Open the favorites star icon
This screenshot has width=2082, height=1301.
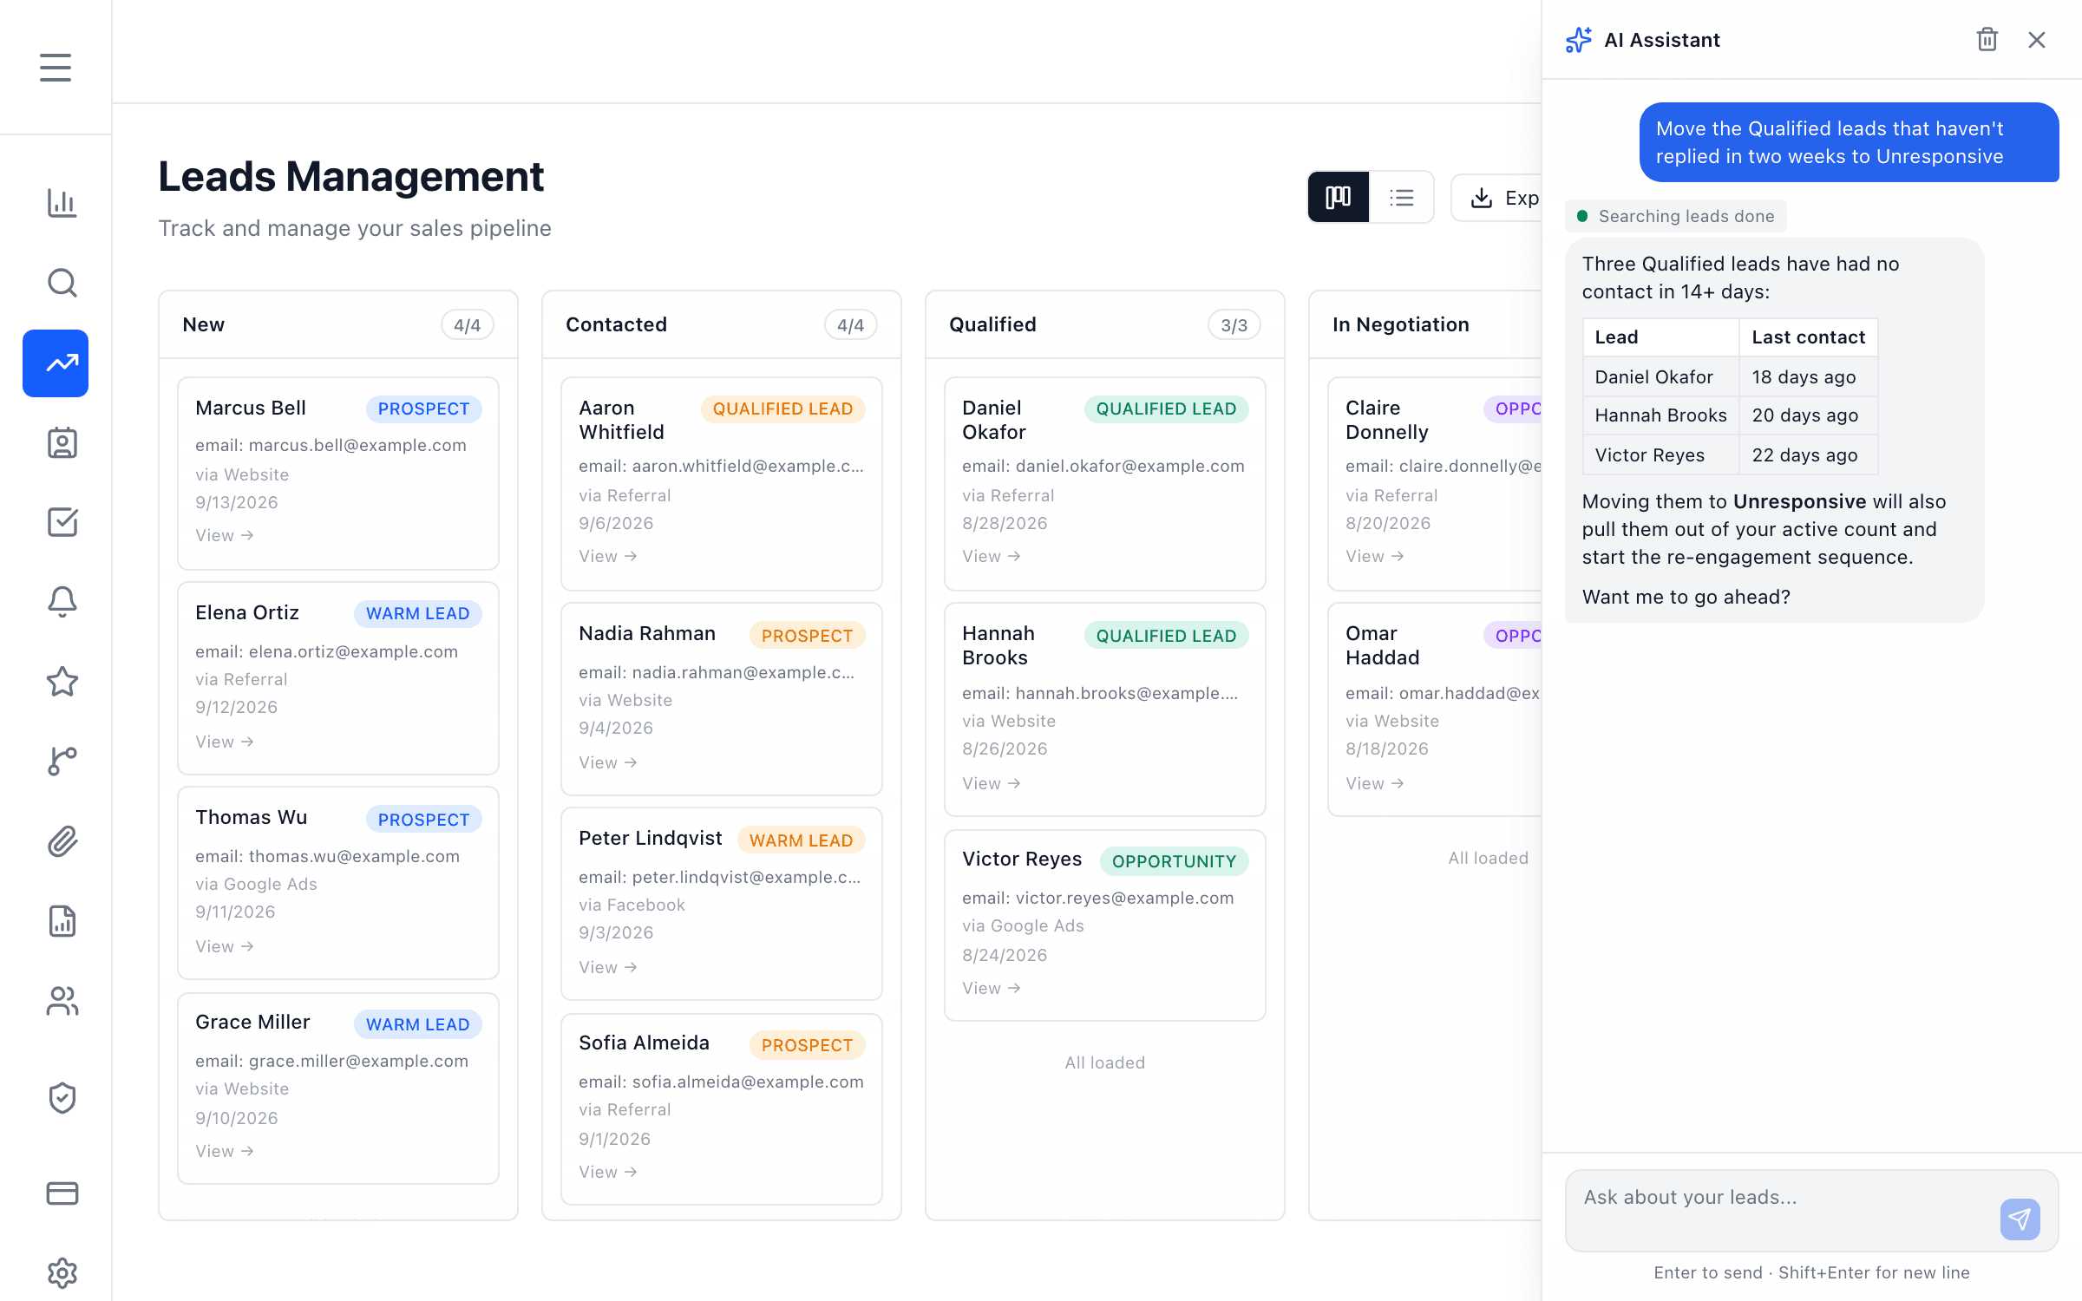click(x=62, y=682)
